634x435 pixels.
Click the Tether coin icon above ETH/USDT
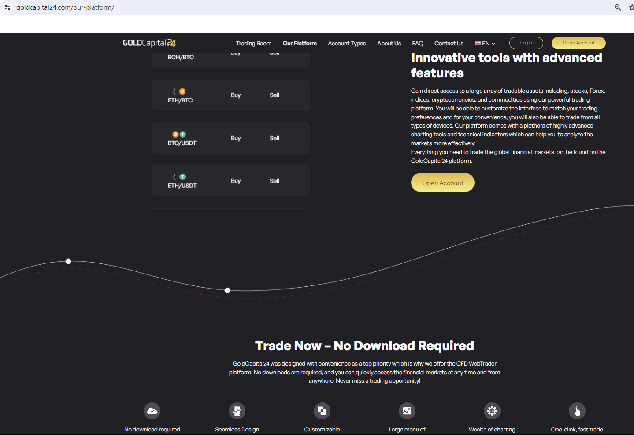tap(182, 177)
